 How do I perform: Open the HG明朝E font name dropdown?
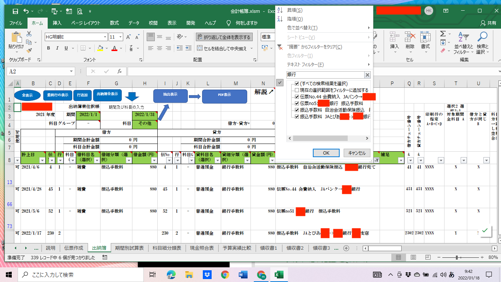pos(105,37)
